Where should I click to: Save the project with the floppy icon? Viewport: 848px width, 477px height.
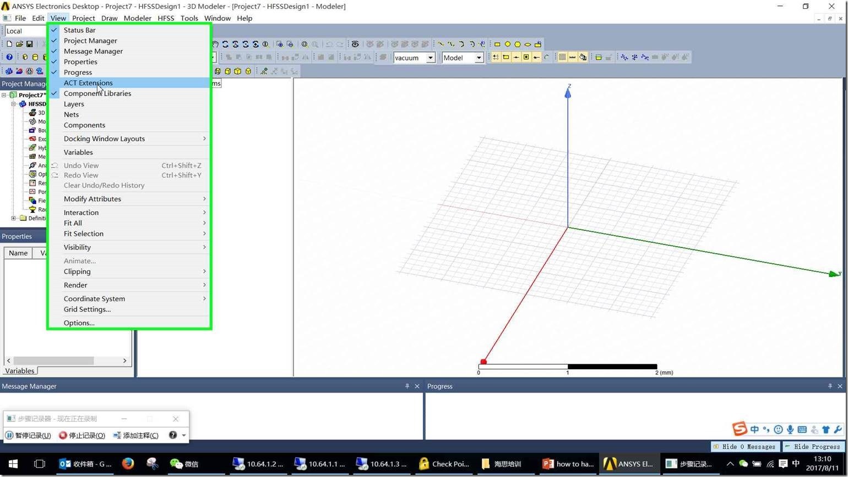click(x=30, y=44)
